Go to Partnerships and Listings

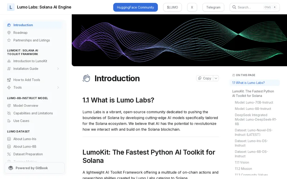(x=34, y=40)
